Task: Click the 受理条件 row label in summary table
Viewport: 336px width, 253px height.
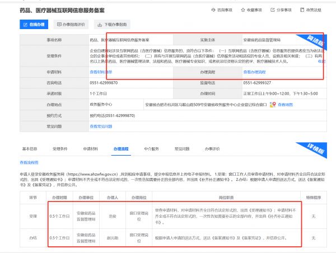Action: [x=54, y=56]
